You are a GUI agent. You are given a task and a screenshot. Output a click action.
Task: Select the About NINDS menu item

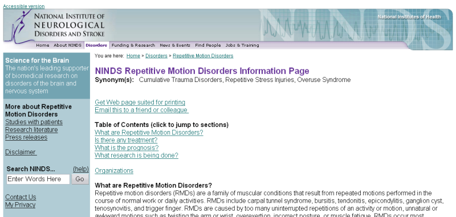(67, 46)
